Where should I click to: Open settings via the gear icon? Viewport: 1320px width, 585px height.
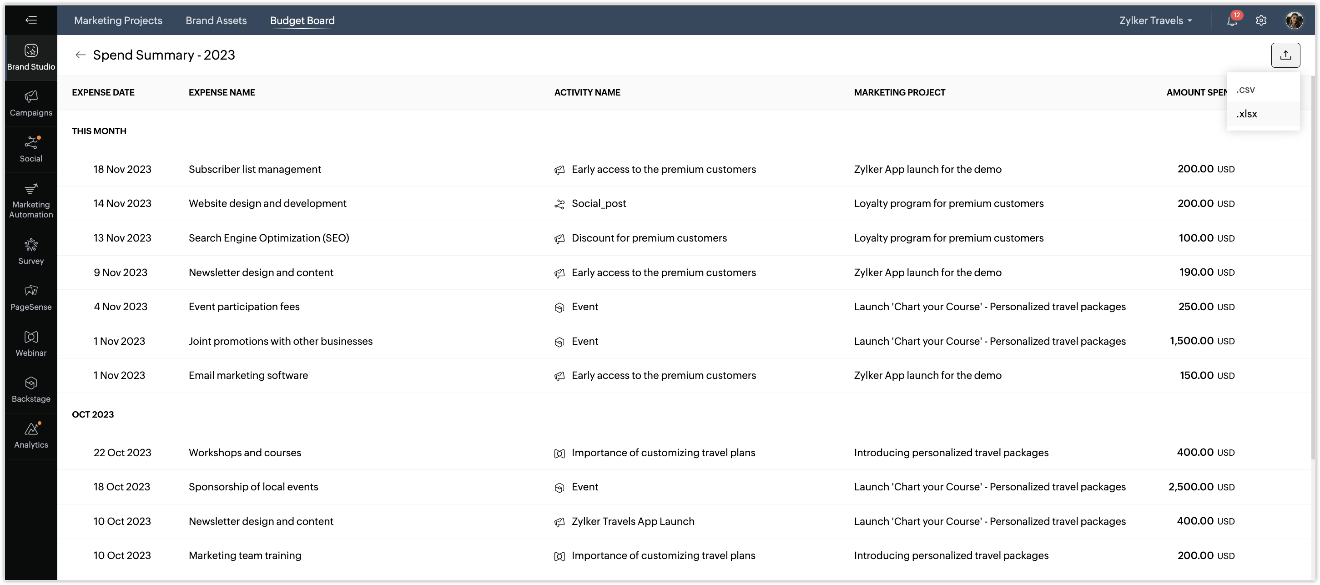[1261, 20]
